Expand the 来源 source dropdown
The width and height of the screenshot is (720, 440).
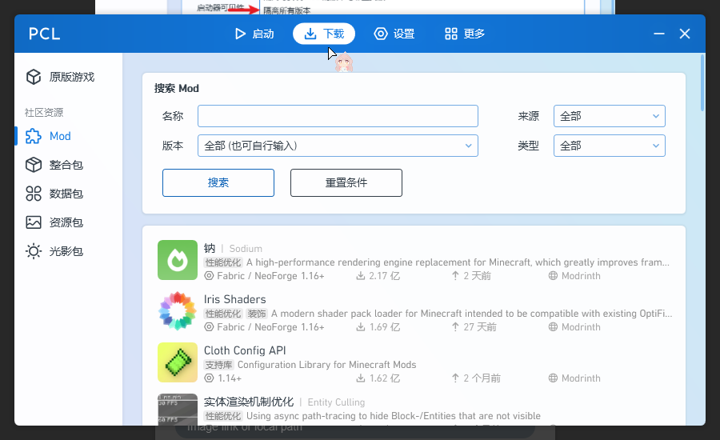click(x=610, y=116)
